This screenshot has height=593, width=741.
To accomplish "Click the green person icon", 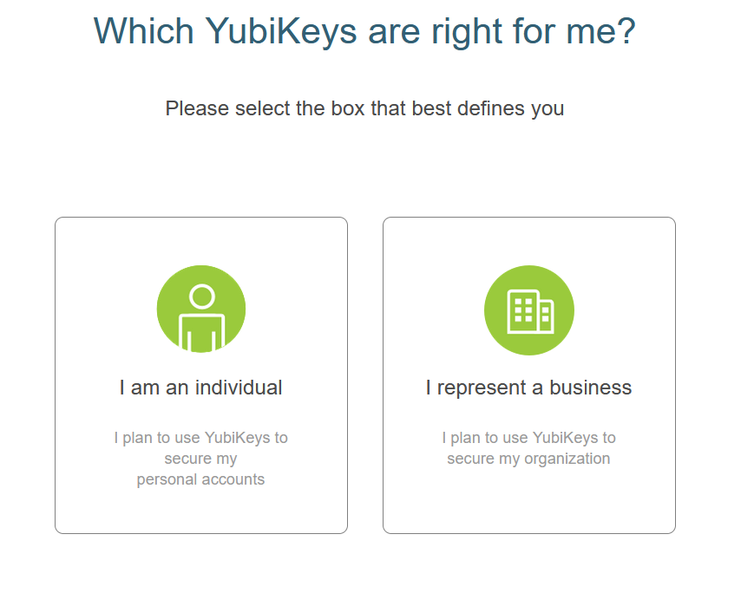I will click(201, 310).
